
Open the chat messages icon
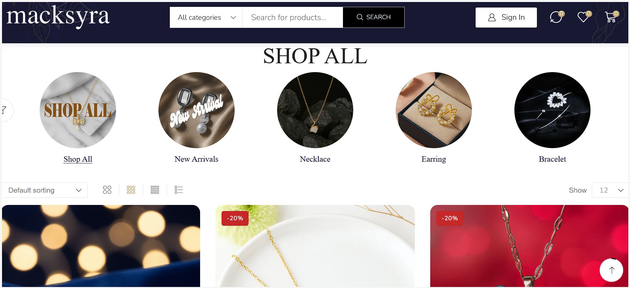556,17
